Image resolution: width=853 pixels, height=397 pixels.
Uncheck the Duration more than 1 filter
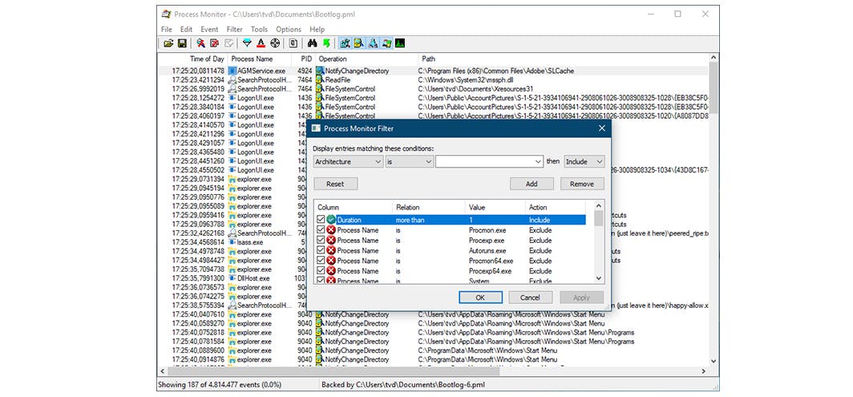pyautogui.click(x=321, y=220)
